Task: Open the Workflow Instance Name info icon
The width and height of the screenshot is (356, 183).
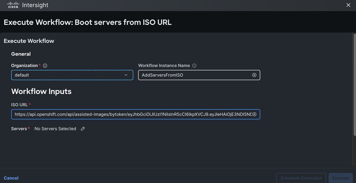Action: point(194,65)
